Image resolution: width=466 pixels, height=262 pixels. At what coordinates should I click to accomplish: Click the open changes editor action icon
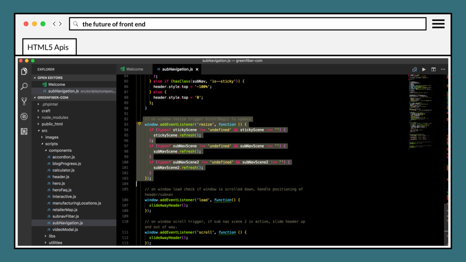point(415,69)
